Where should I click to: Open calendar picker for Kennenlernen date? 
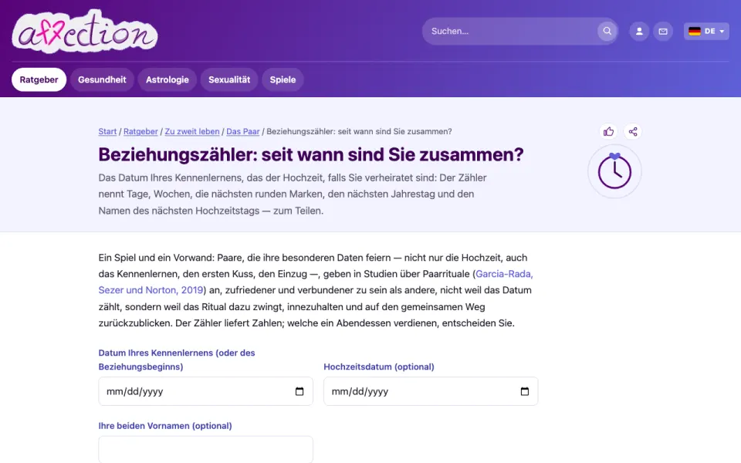click(x=299, y=391)
